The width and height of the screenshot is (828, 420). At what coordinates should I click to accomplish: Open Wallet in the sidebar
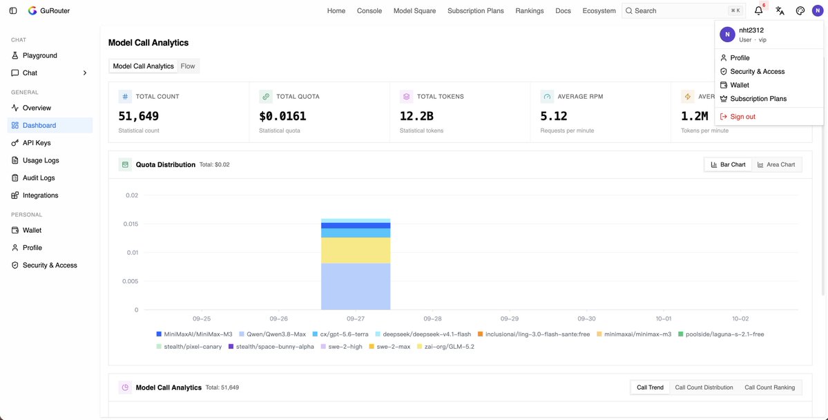point(50,230)
